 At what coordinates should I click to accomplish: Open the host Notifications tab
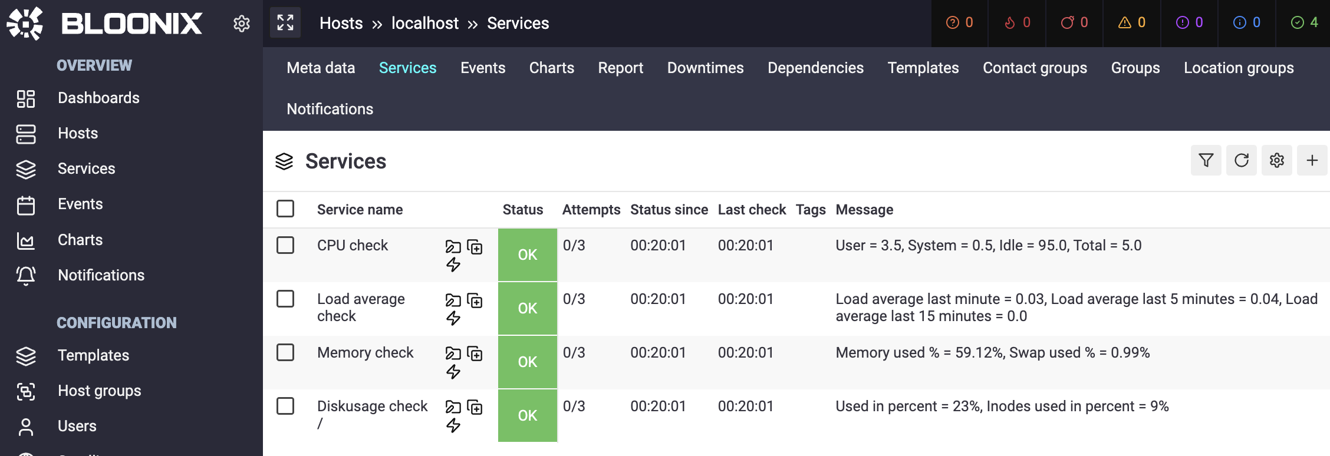(330, 109)
